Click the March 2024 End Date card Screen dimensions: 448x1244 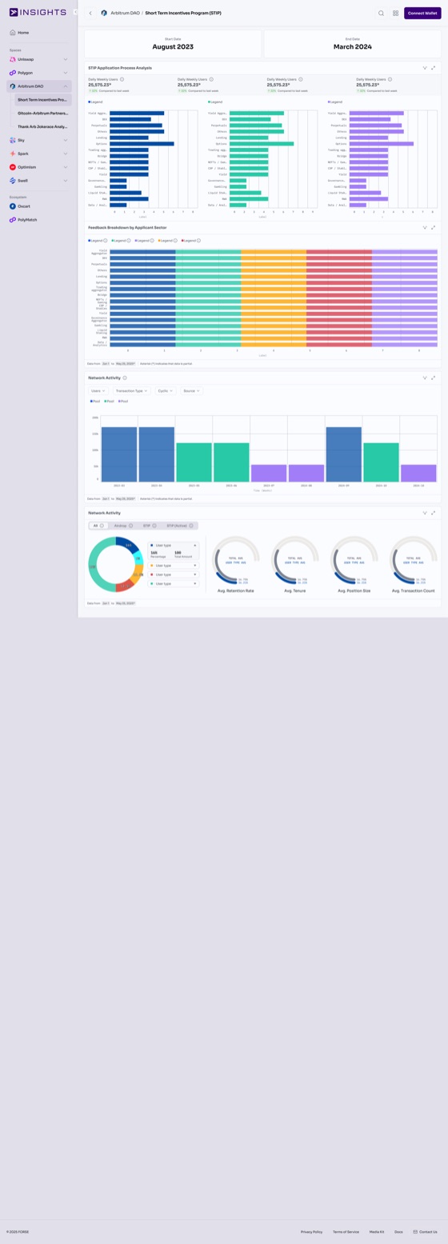click(352, 44)
